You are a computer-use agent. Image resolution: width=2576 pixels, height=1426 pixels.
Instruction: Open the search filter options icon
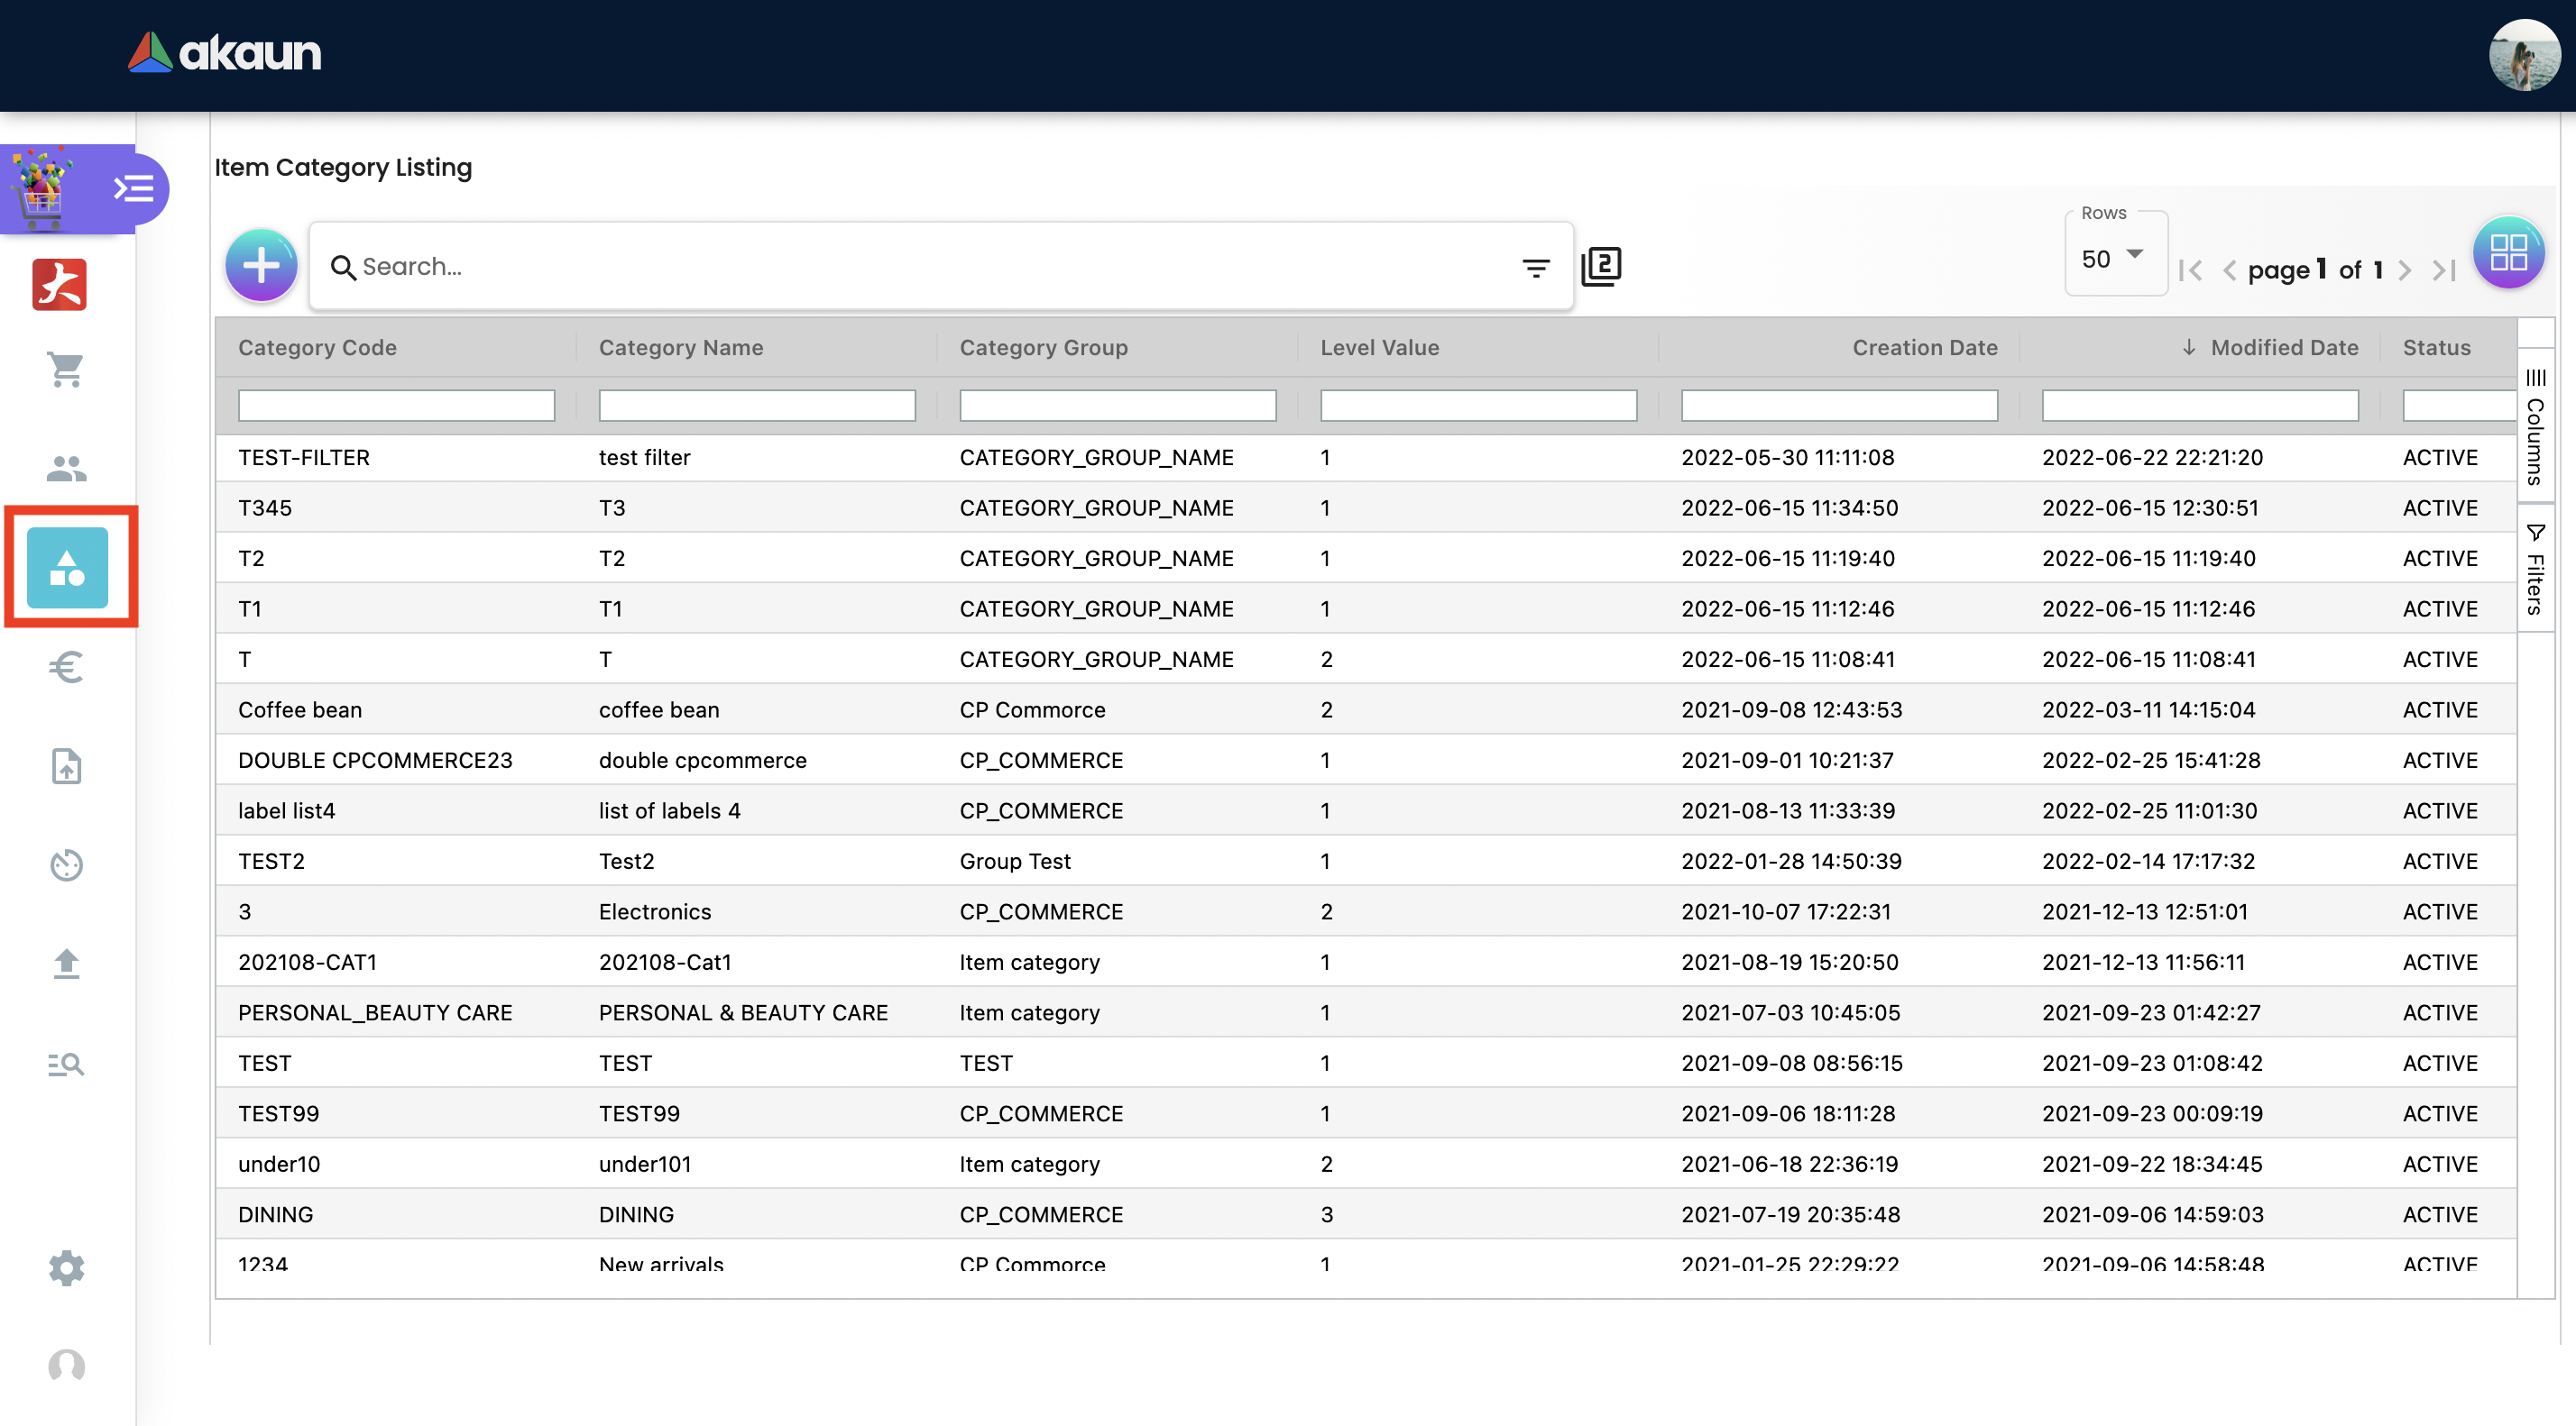coord(1535,267)
